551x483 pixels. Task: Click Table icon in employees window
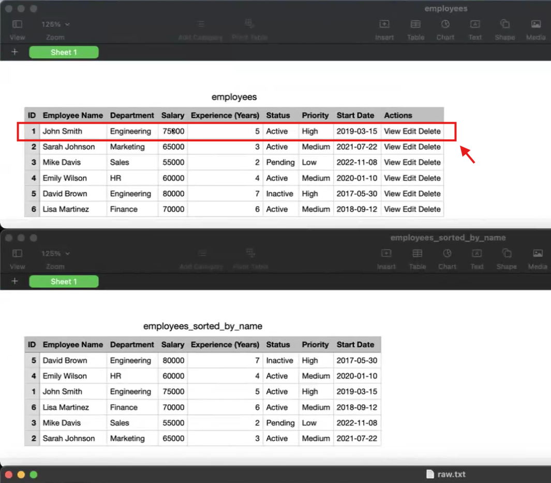click(415, 24)
